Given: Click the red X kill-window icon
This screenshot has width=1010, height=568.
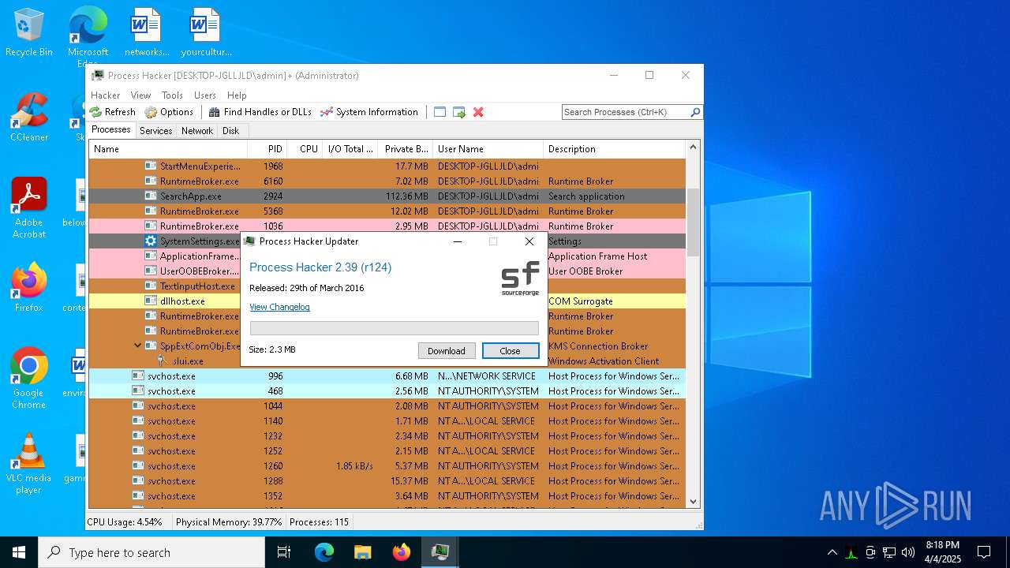Looking at the screenshot, I should [478, 112].
